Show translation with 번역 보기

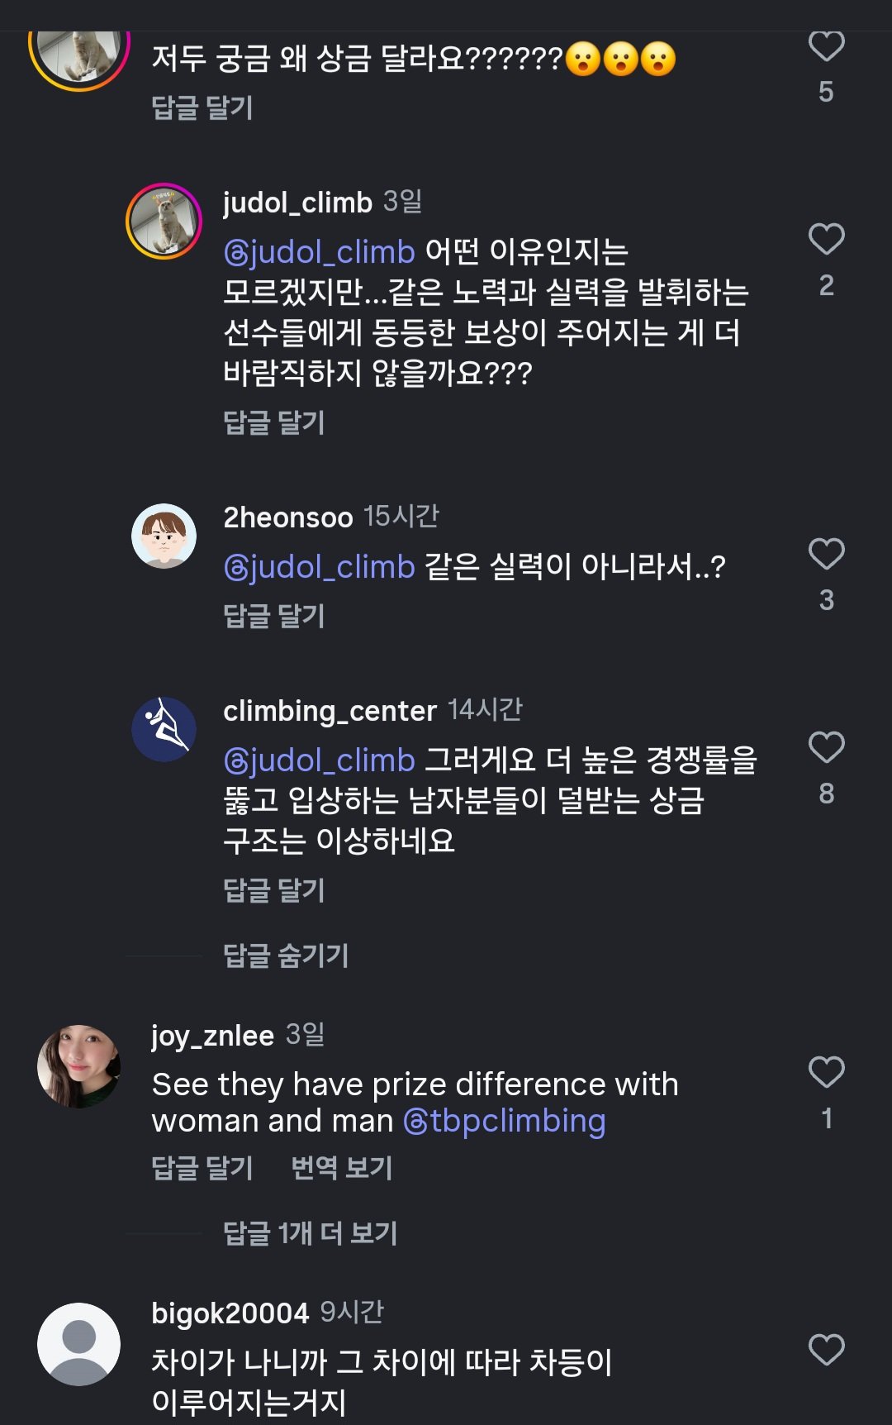click(x=342, y=1168)
